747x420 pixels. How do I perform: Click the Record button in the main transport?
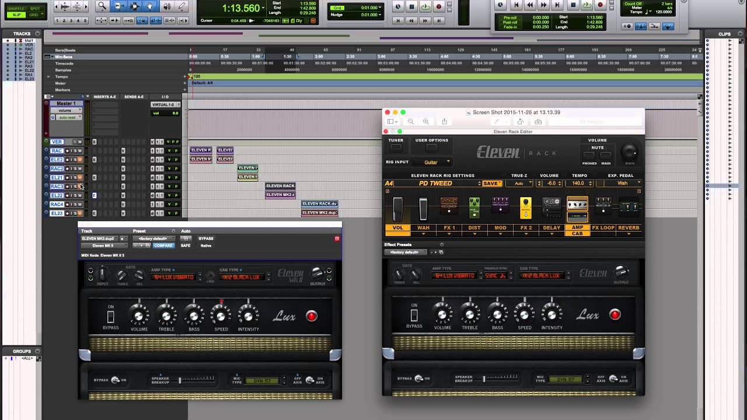click(x=439, y=7)
